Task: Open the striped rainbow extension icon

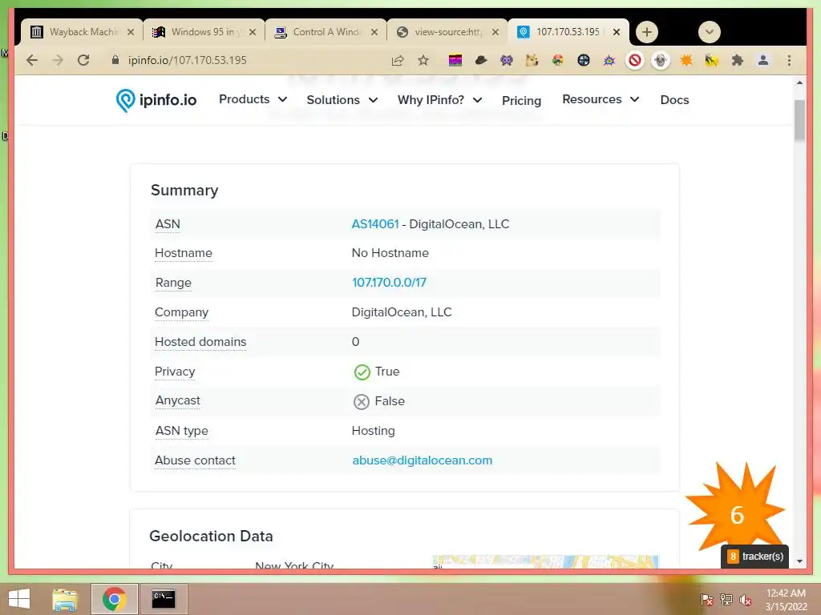Action: tap(455, 60)
